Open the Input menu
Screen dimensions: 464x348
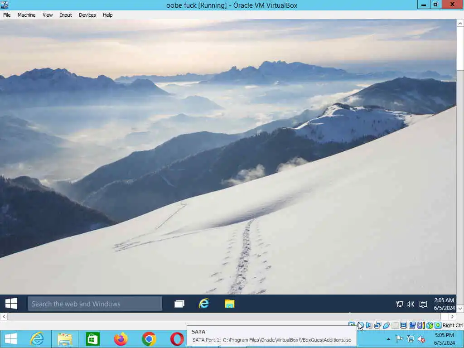click(x=66, y=15)
